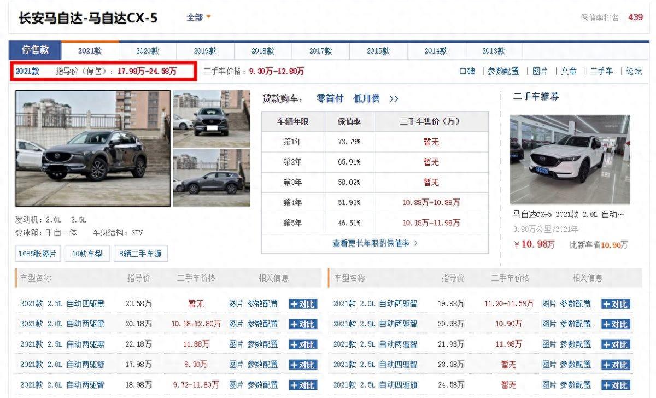Add 2021款 2.5L 自动四驱黑 to 对比
The width and height of the screenshot is (656, 398).
[x=302, y=304]
